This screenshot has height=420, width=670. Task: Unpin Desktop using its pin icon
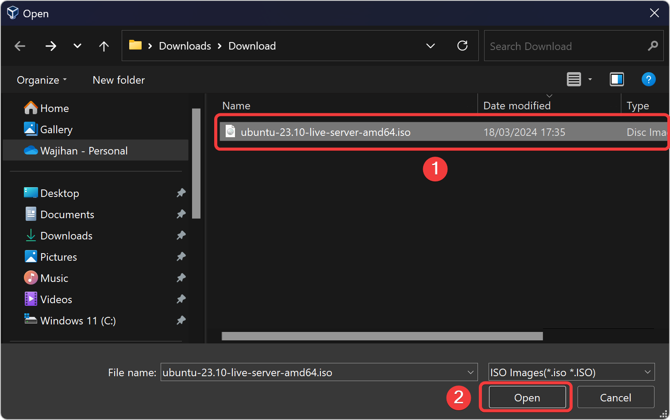(181, 193)
